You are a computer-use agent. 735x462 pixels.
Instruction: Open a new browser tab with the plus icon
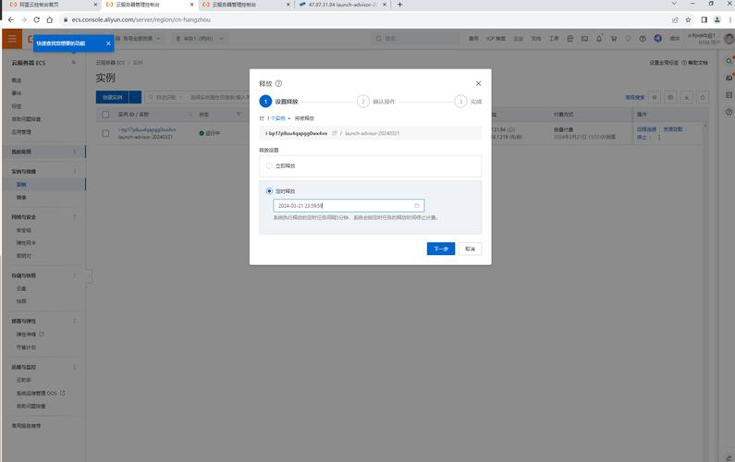[x=399, y=5]
